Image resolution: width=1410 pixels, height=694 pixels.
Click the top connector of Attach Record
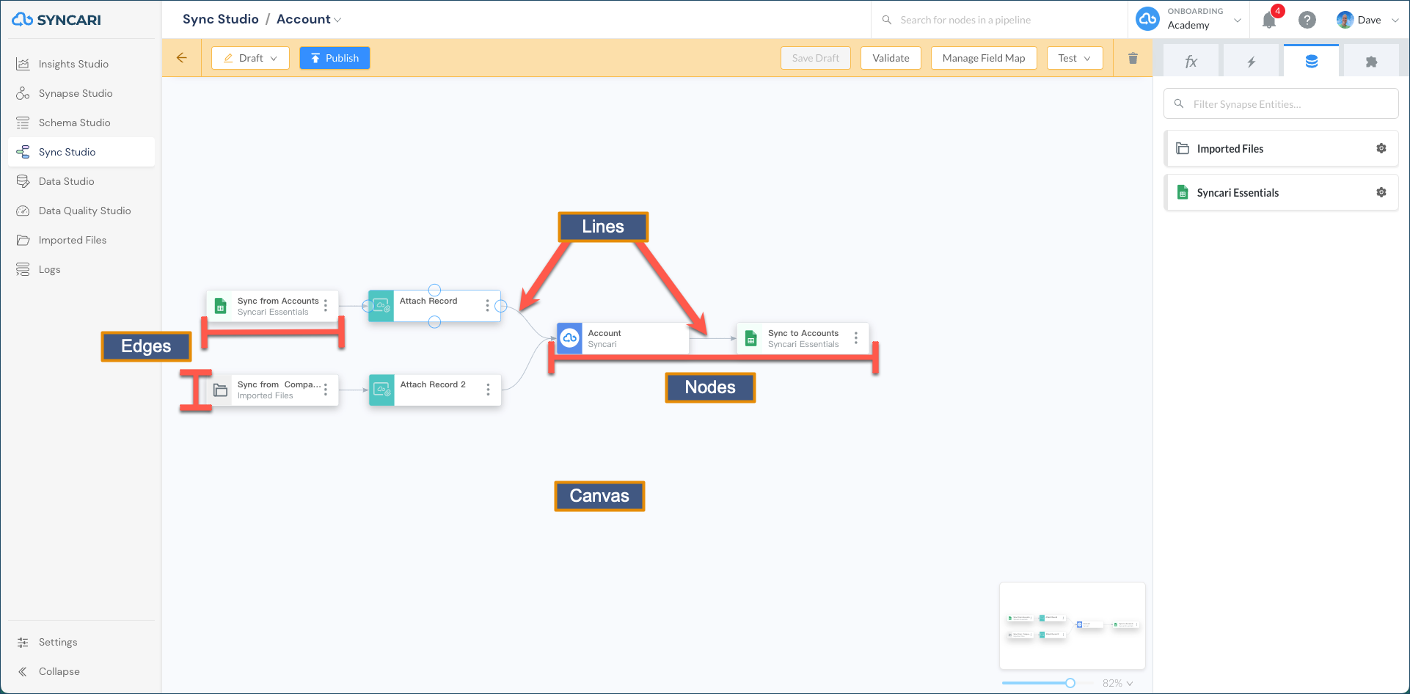tap(434, 290)
